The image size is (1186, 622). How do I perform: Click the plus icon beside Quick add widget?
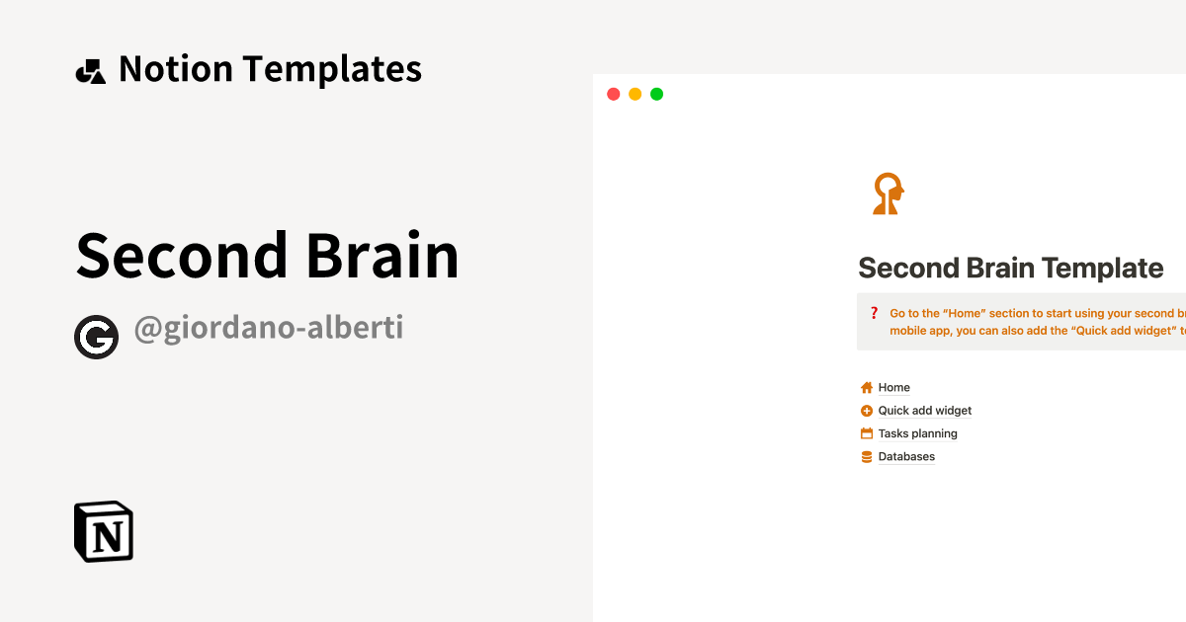[x=865, y=410]
